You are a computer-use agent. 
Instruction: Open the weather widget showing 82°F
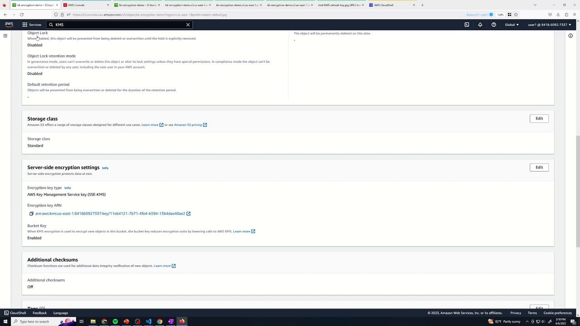[x=503, y=321]
